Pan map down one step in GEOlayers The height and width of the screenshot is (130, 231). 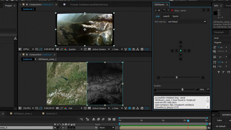[x=181, y=55]
